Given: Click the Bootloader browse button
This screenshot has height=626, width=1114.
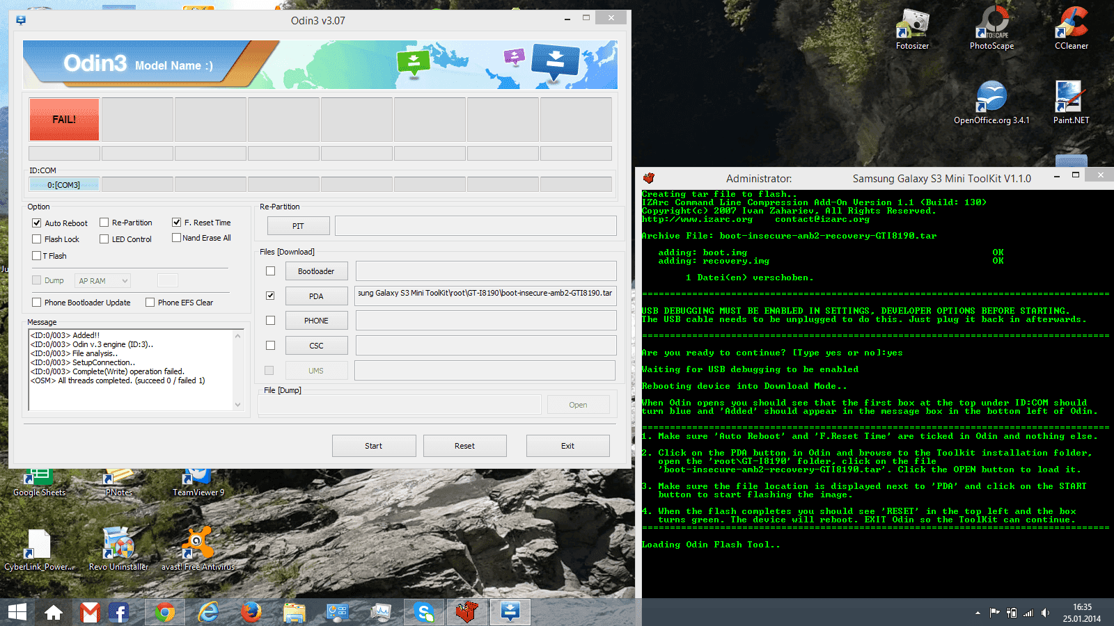Looking at the screenshot, I should tap(316, 271).
